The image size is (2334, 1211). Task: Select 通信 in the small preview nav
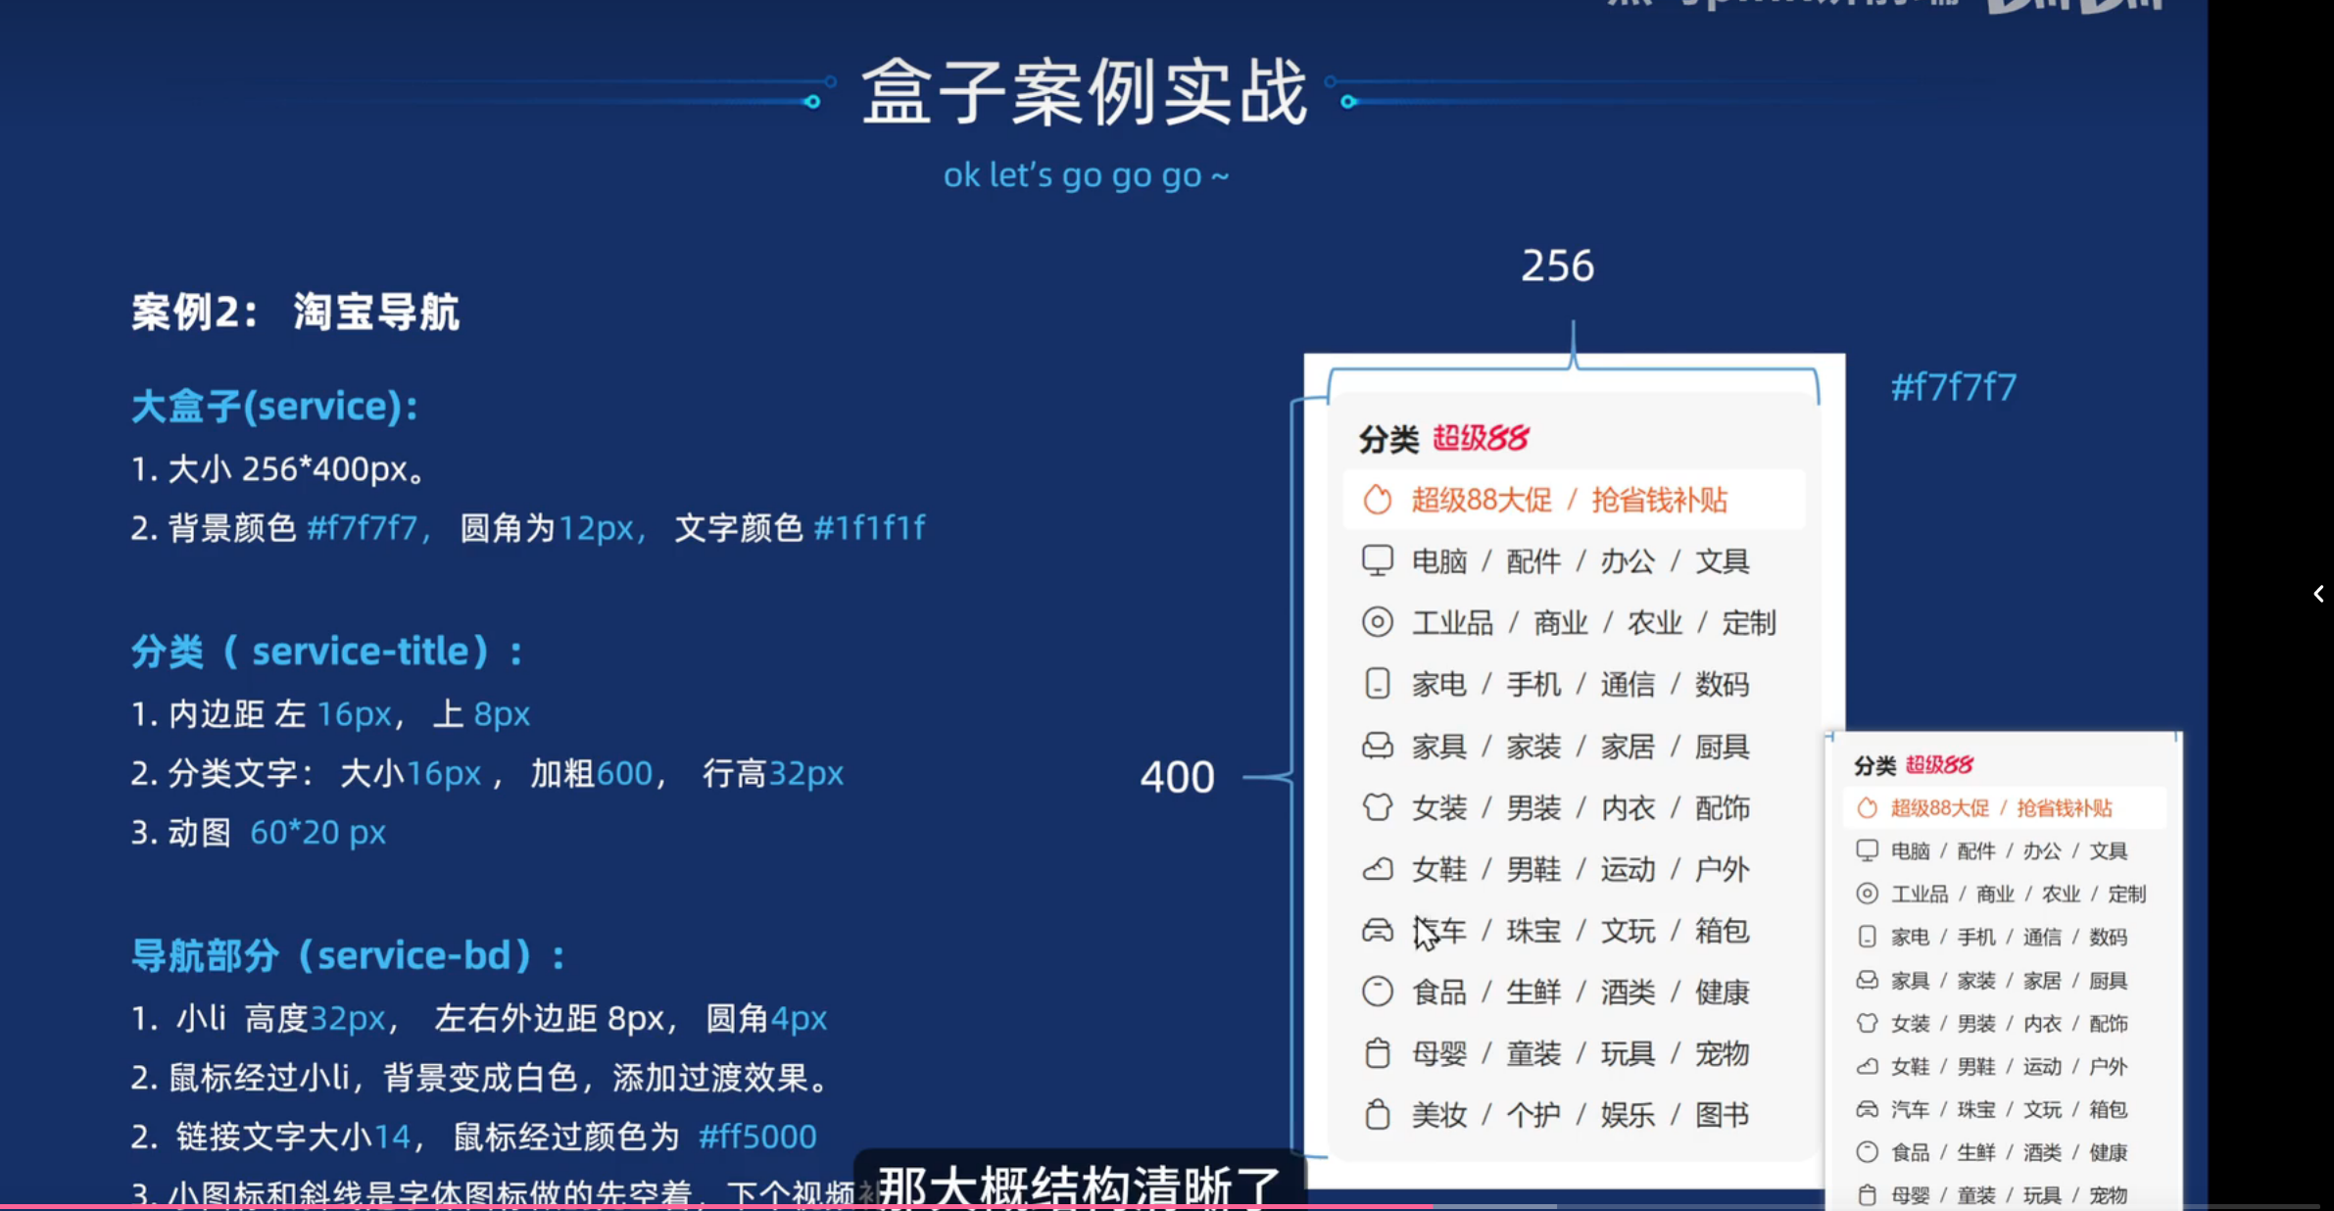[2042, 938]
